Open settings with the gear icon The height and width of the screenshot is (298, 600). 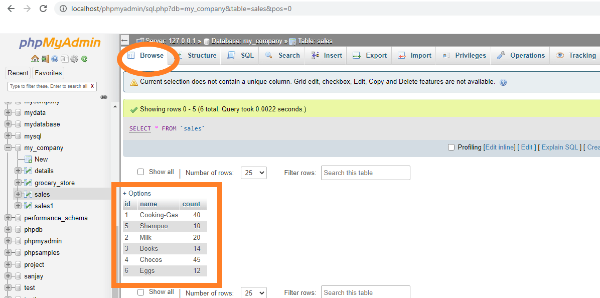(x=74, y=59)
